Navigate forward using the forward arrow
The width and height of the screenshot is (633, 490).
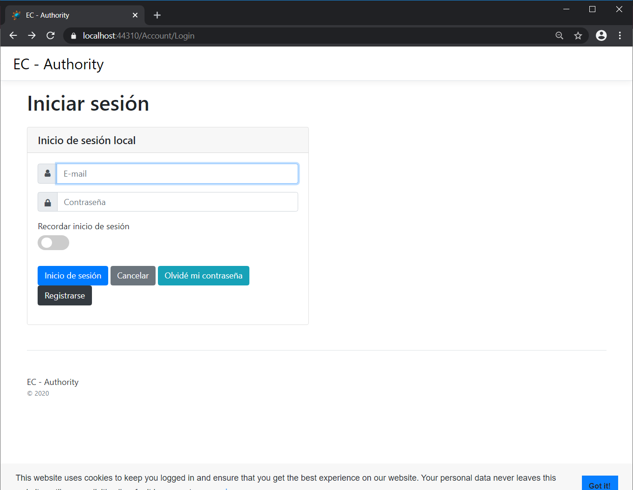pos(32,35)
